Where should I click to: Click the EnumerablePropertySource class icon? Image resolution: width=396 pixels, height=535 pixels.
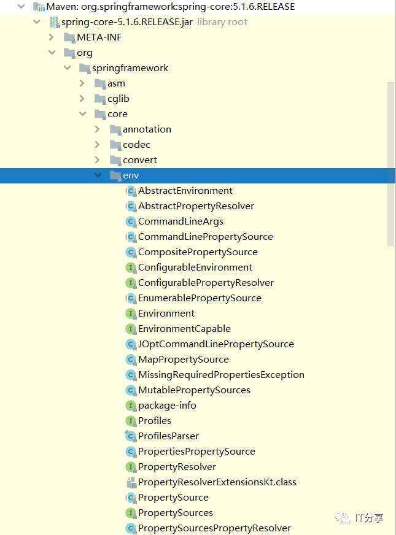coord(131,298)
